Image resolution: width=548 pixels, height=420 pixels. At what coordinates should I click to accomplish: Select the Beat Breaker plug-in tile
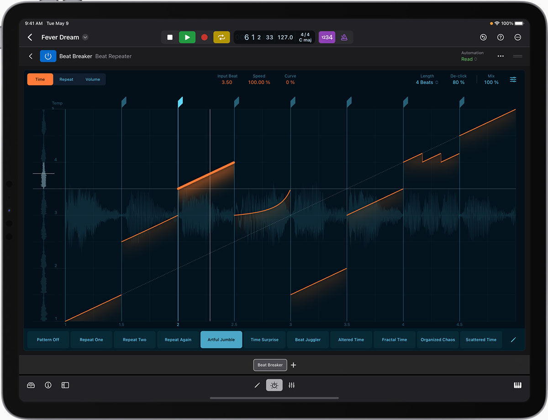tap(270, 365)
